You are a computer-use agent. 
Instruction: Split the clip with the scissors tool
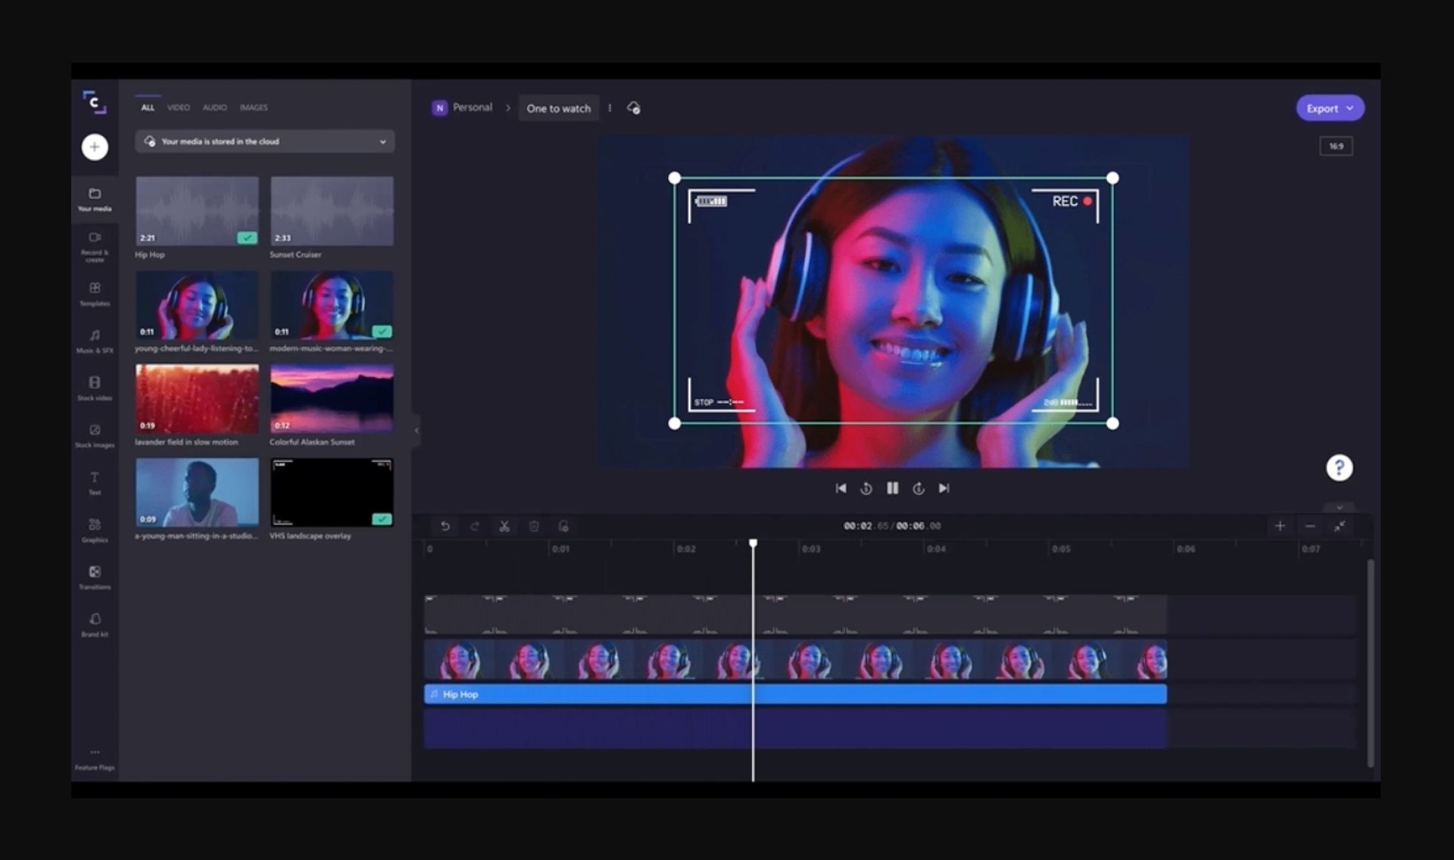[x=504, y=526]
